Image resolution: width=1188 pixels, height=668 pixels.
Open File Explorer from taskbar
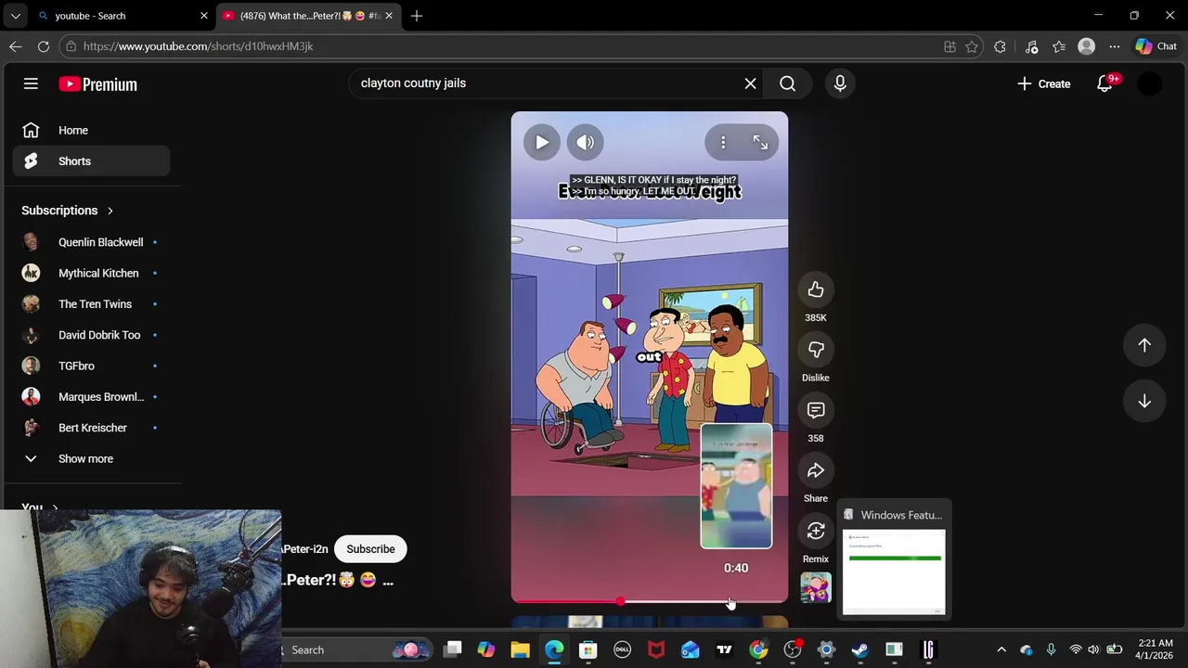(x=520, y=650)
